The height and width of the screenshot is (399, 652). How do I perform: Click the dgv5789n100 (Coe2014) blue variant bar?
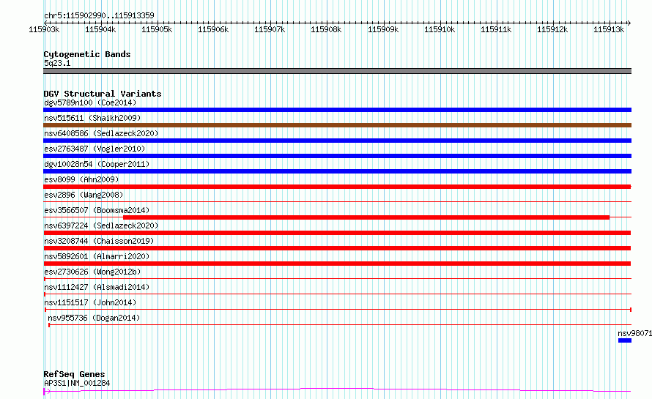click(337, 110)
